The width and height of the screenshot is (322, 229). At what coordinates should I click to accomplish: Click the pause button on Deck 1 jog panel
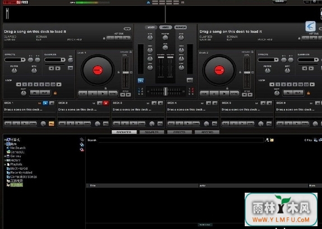93,94
